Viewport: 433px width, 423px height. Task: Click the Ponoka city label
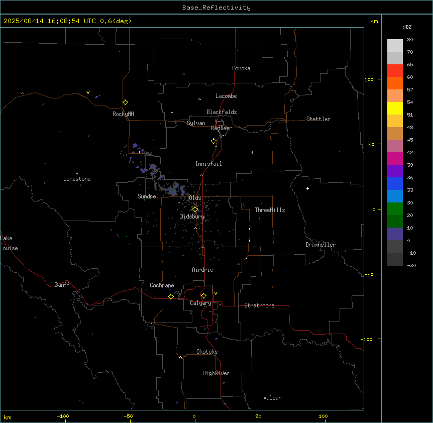241,68
